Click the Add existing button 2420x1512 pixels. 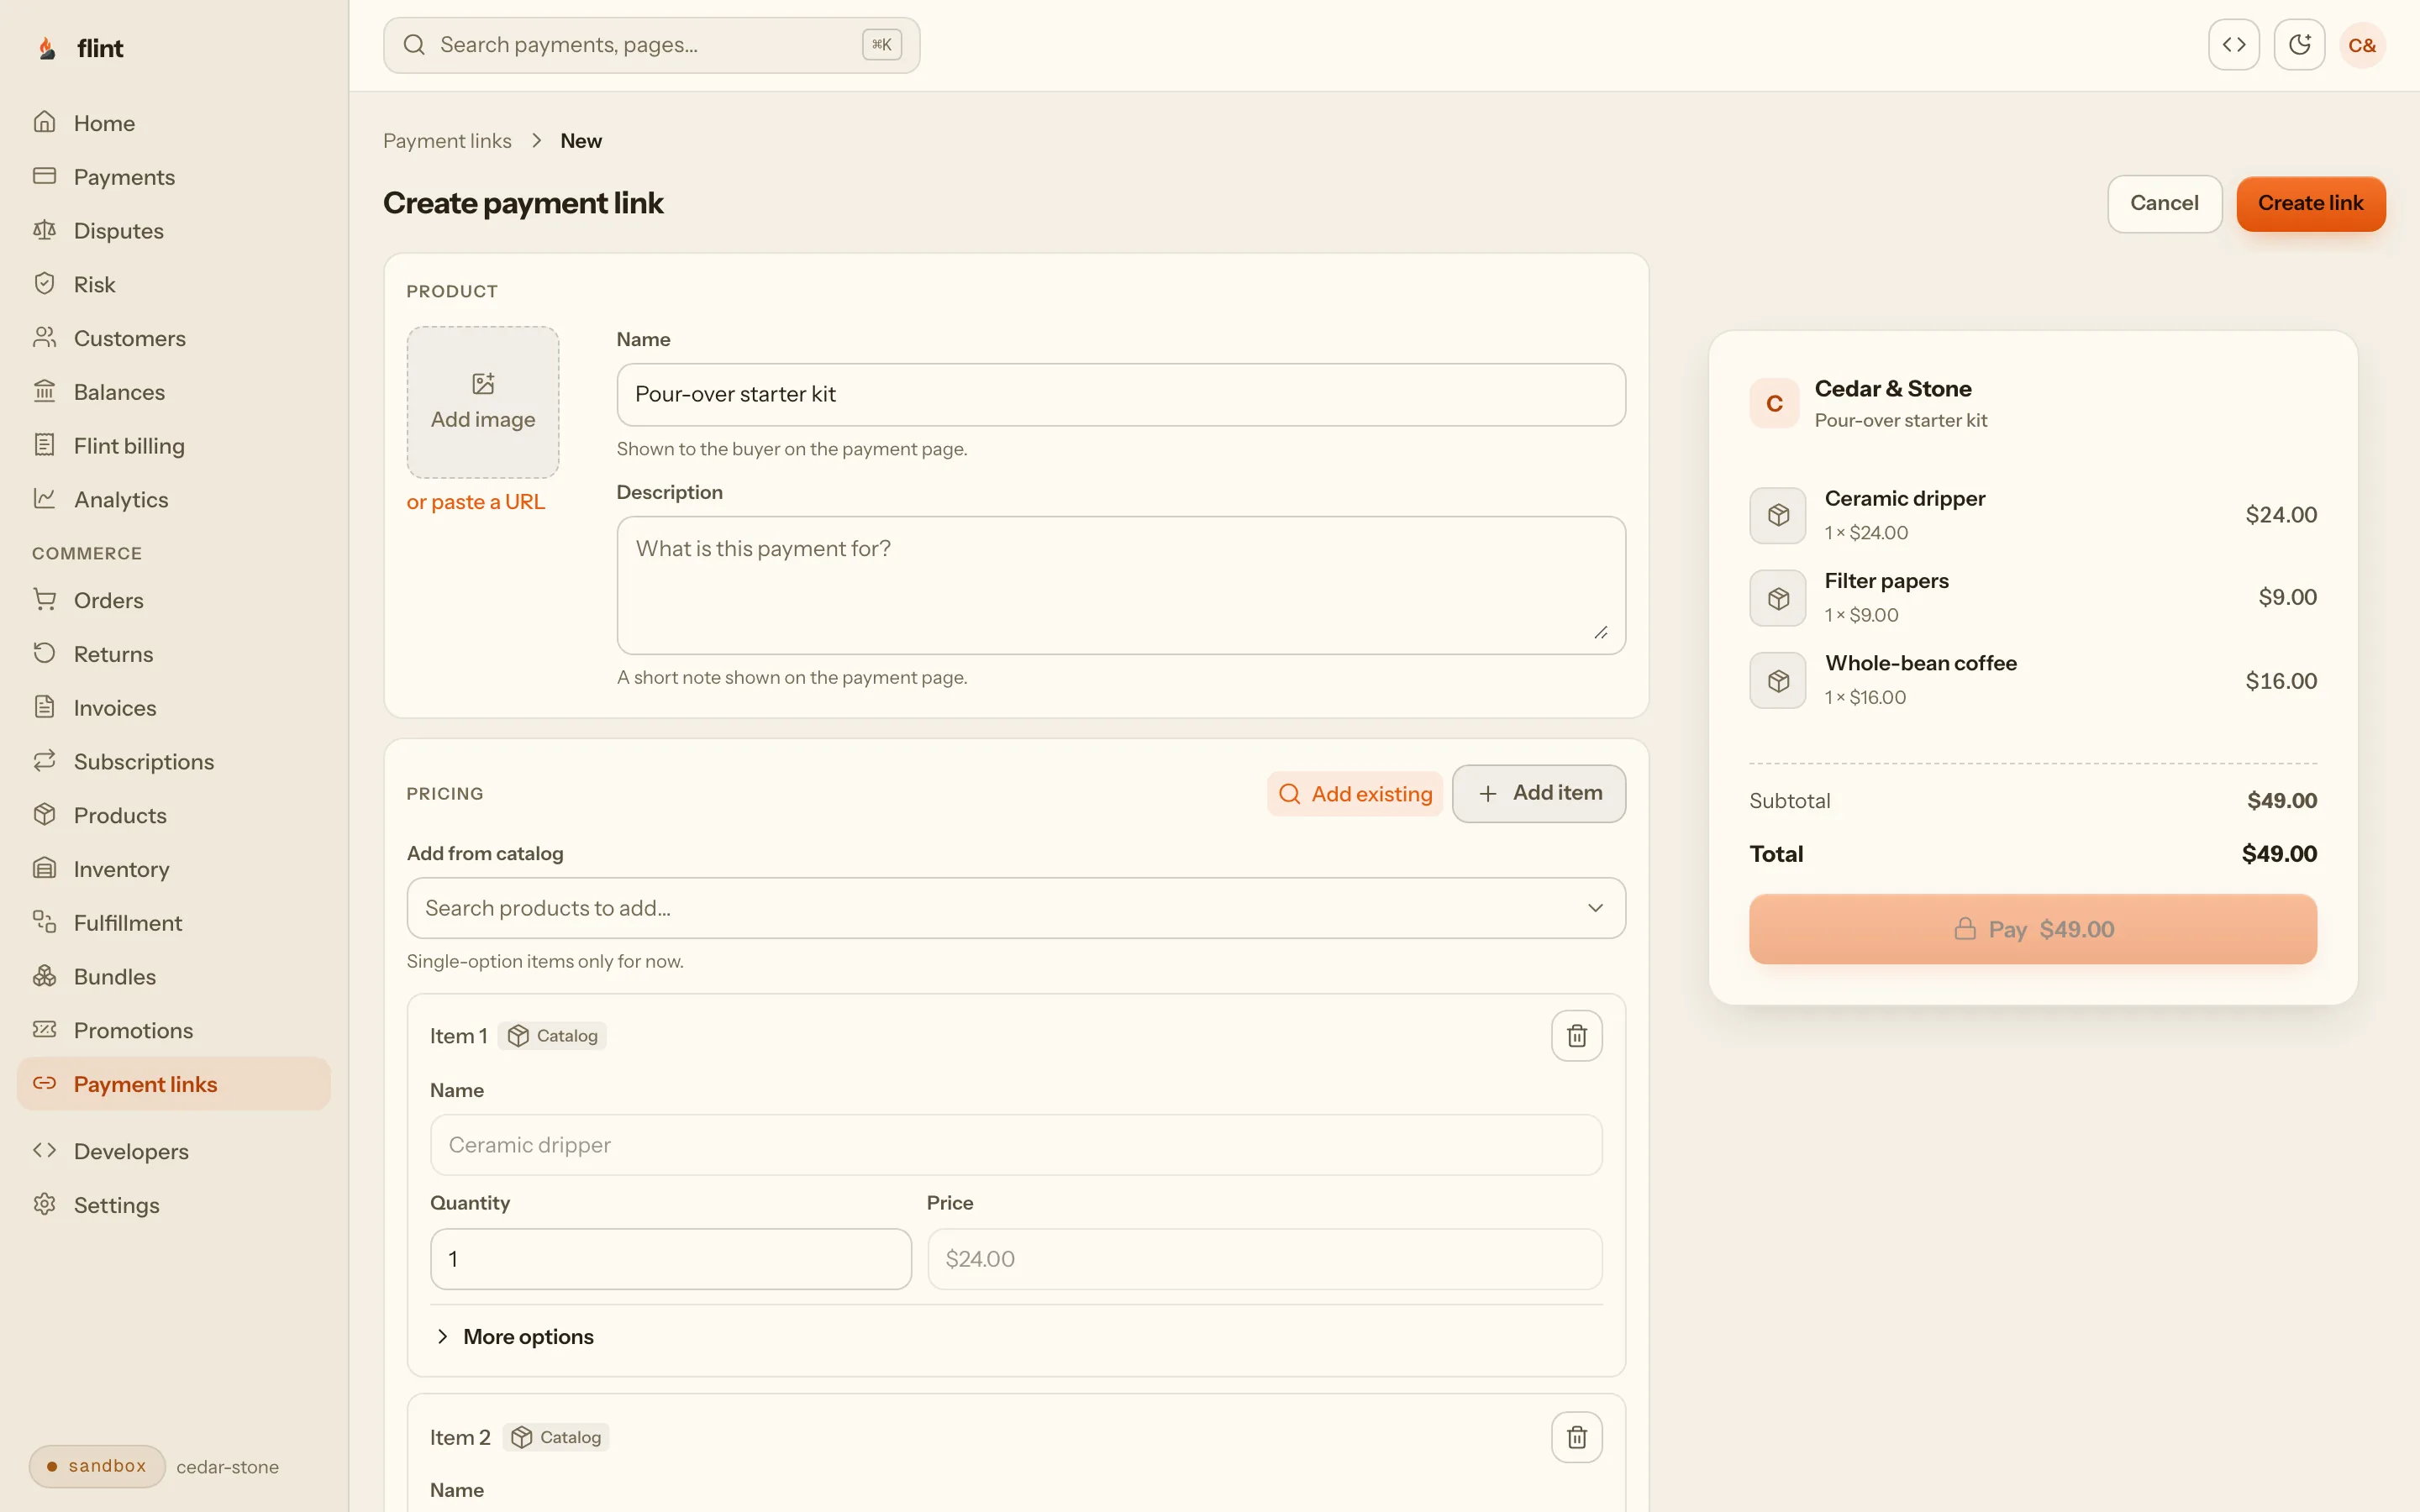click(x=1354, y=794)
